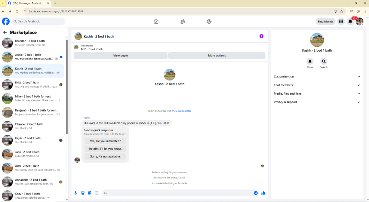
Task: Open the install app icon in address bar
Action: [x=335, y=11]
